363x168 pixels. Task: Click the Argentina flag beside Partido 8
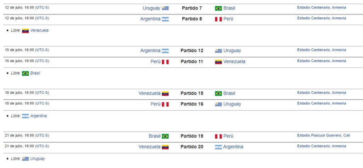click(x=165, y=19)
